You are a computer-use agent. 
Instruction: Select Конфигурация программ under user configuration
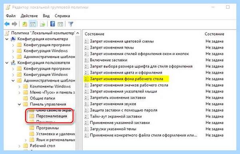[x=47, y=69]
